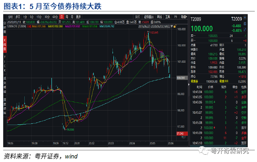This screenshot has width=257, height=162.
Task: Click the lock icon next to the date range
Action: [x=175, y=26]
